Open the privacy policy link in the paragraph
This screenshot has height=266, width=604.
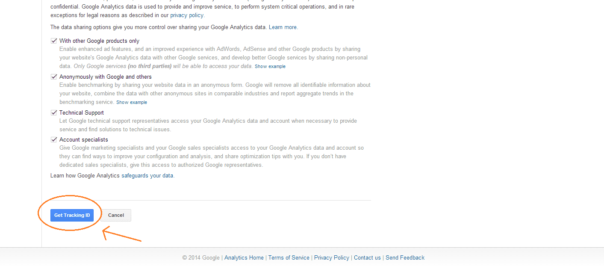pyautogui.click(x=187, y=15)
